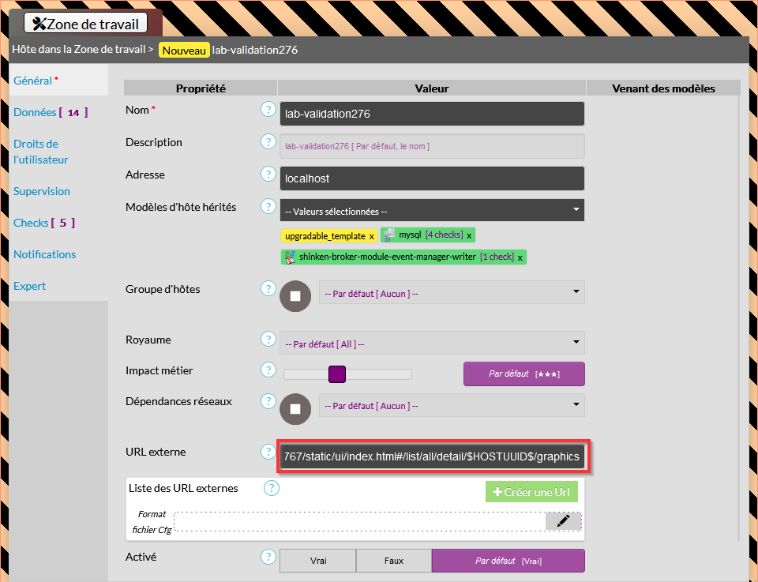Toggle the Dépendances réseaux round button
Image resolution: width=758 pixels, height=582 pixels.
tap(295, 408)
